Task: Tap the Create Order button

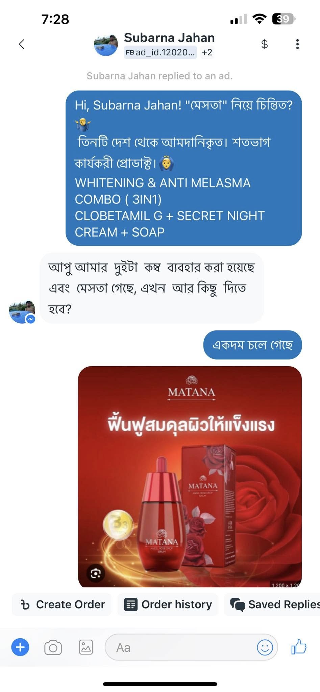Action: pos(62,604)
